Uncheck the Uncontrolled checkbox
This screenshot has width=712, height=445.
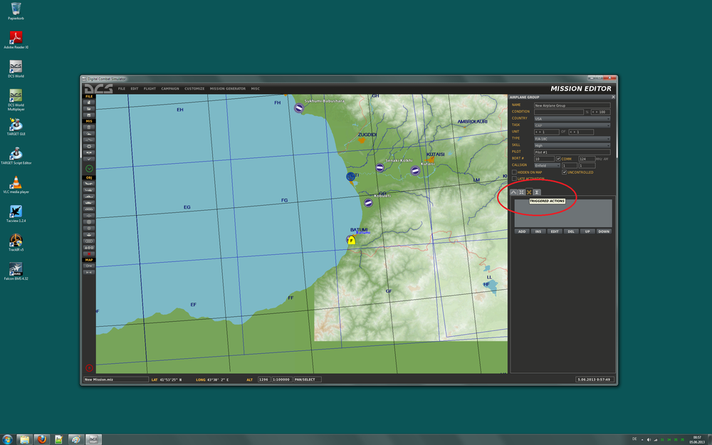(565, 172)
